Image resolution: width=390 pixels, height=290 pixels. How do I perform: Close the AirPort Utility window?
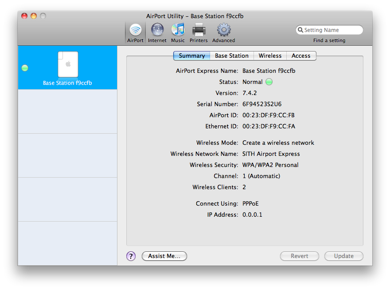[x=24, y=16]
